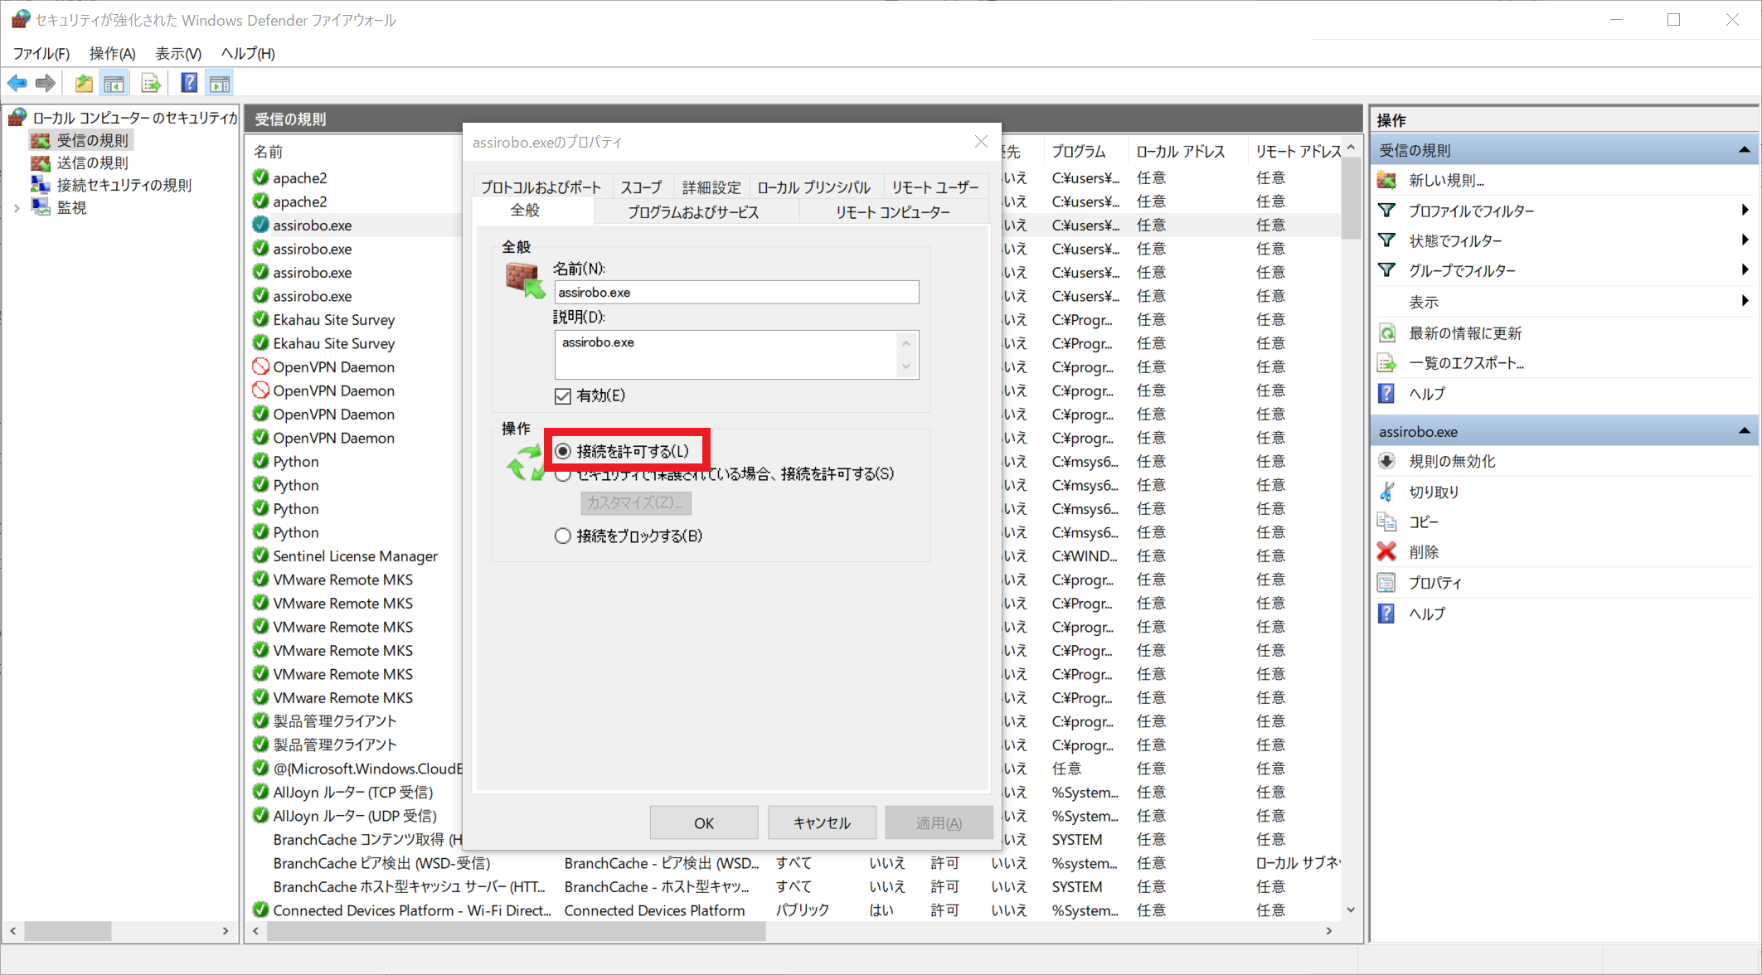Click the scissors 切り取り icon
This screenshot has width=1762, height=975.
(1386, 492)
